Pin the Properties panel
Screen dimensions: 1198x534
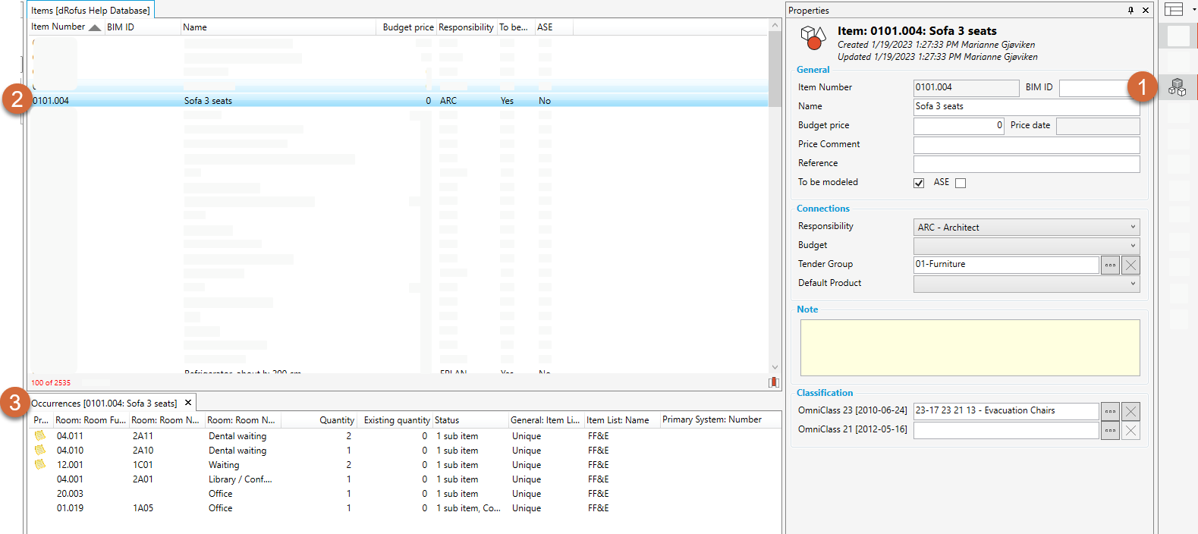coord(1130,10)
